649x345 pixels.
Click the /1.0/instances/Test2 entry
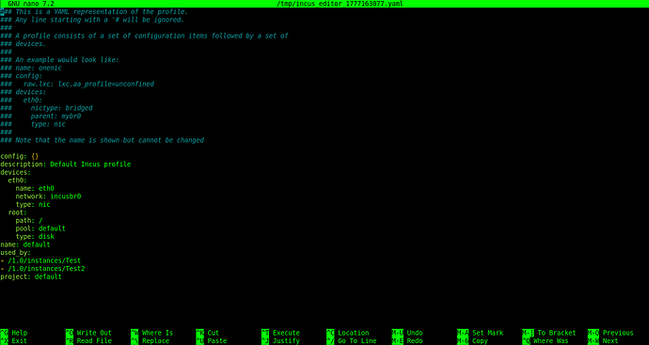pos(46,269)
